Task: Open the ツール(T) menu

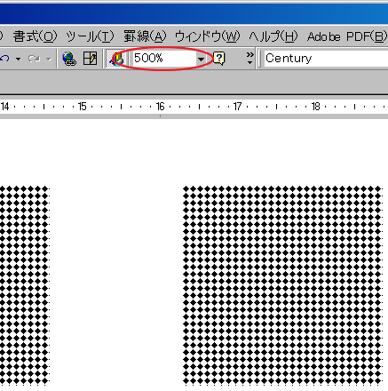Action: tap(90, 36)
